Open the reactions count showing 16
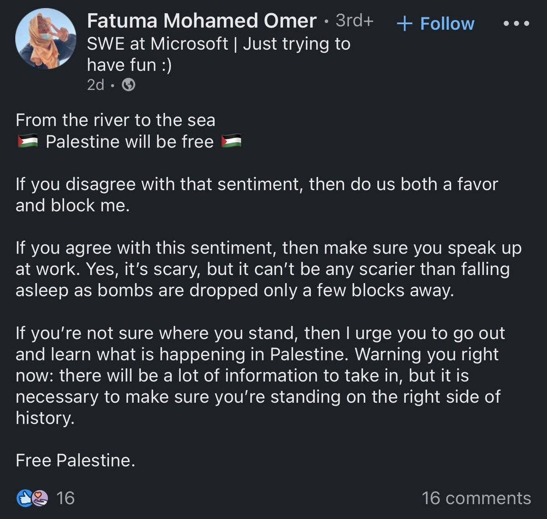 tap(66, 498)
